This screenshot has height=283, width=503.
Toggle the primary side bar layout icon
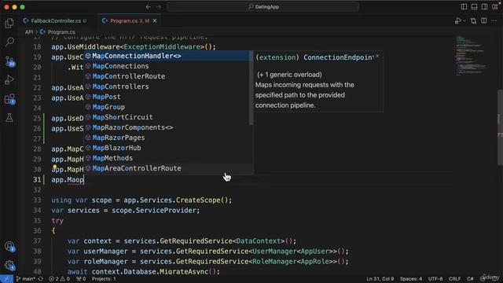coord(464,7)
